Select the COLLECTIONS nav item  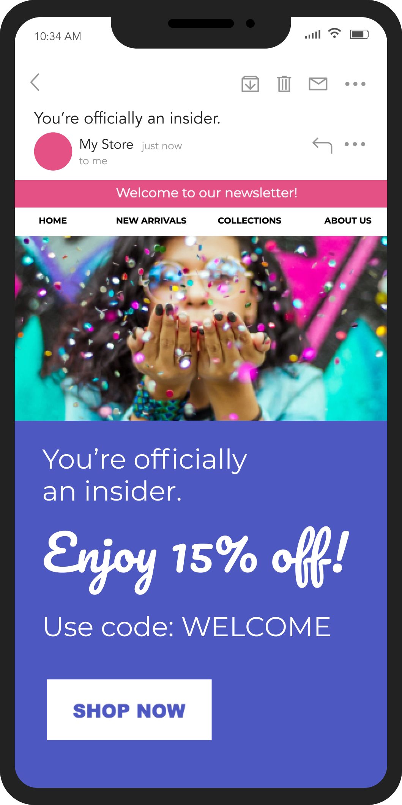249,220
